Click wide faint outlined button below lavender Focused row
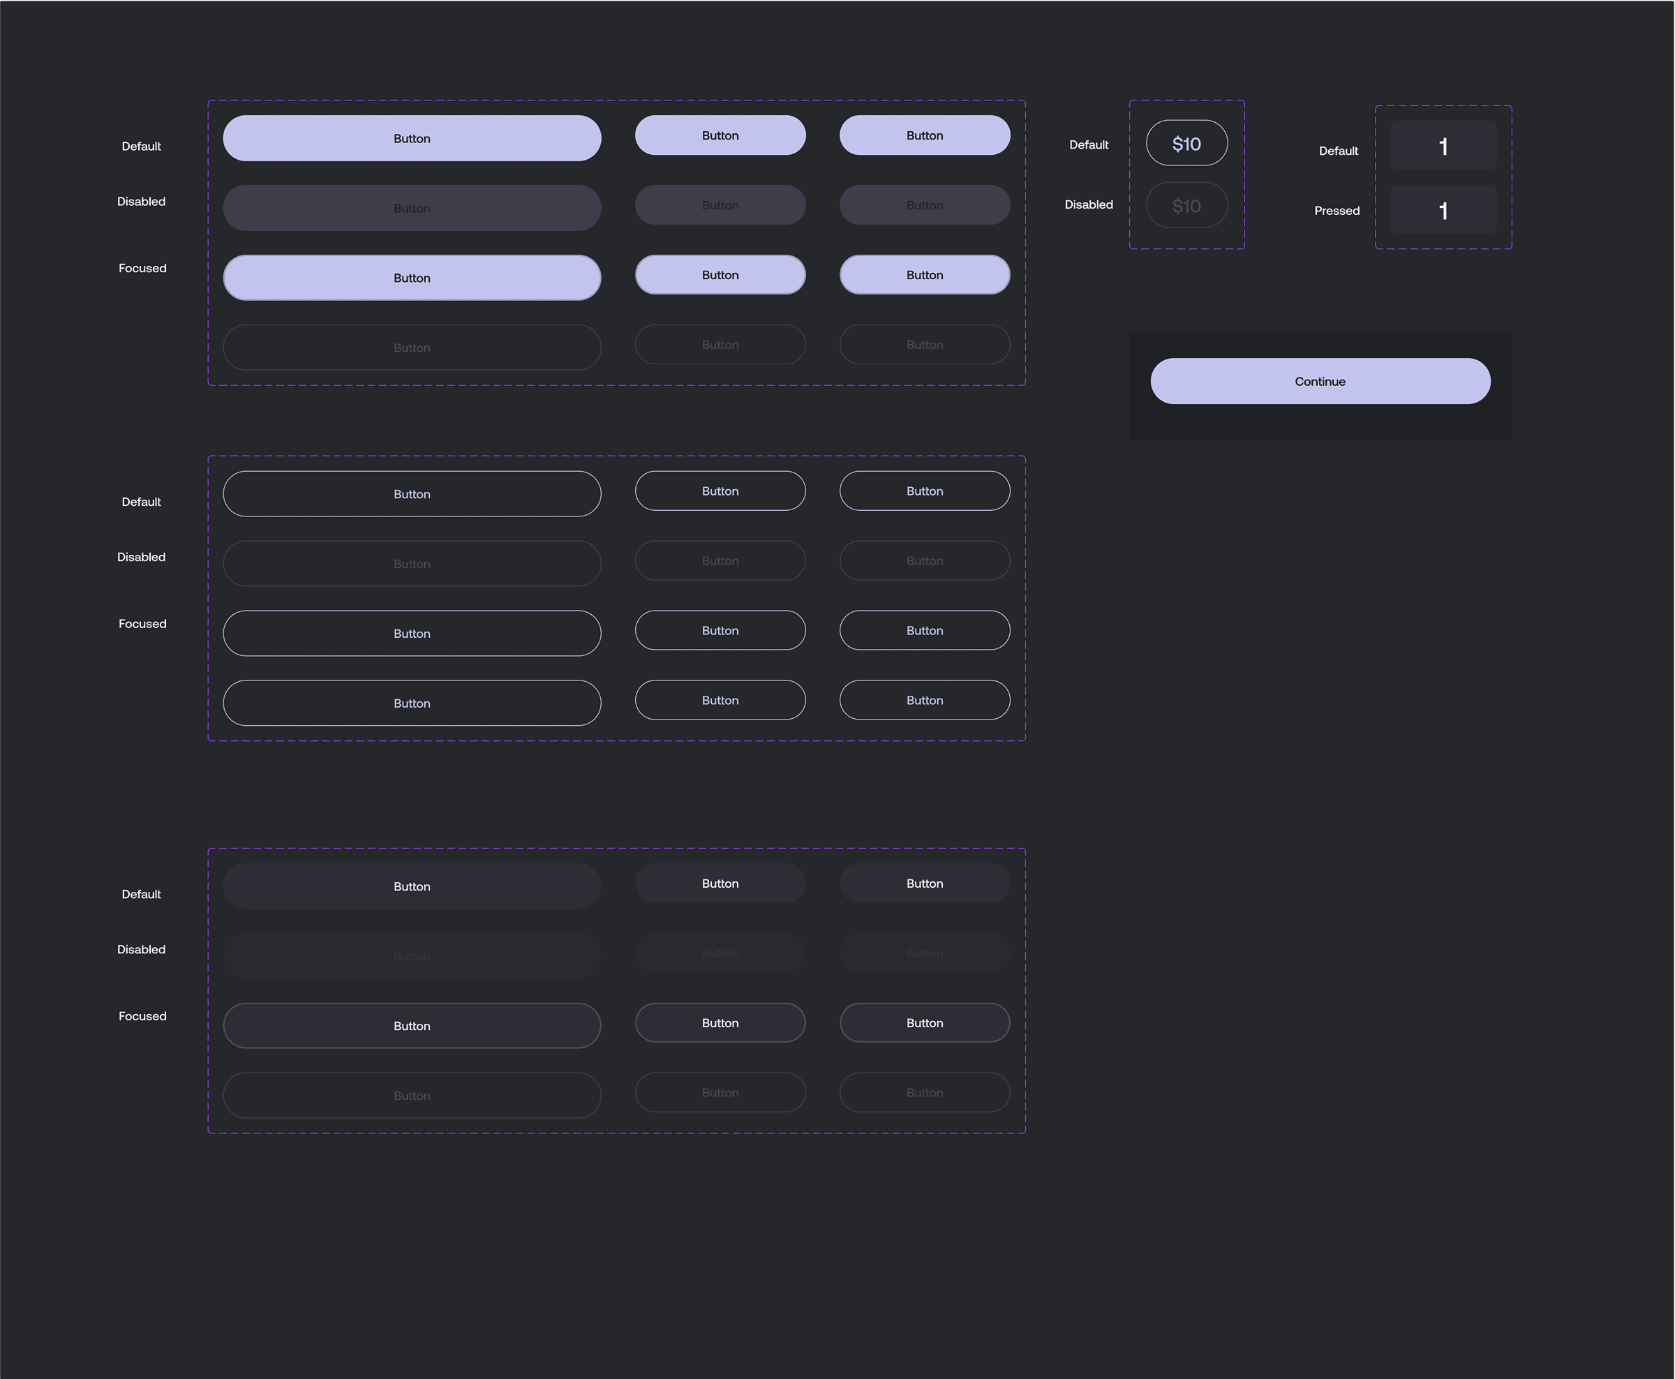Image resolution: width=1675 pixels, height=1379 pixels. [x=411, y=347]
